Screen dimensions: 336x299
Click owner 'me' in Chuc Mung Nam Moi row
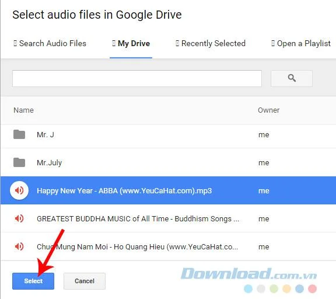(x=264, y=246)
